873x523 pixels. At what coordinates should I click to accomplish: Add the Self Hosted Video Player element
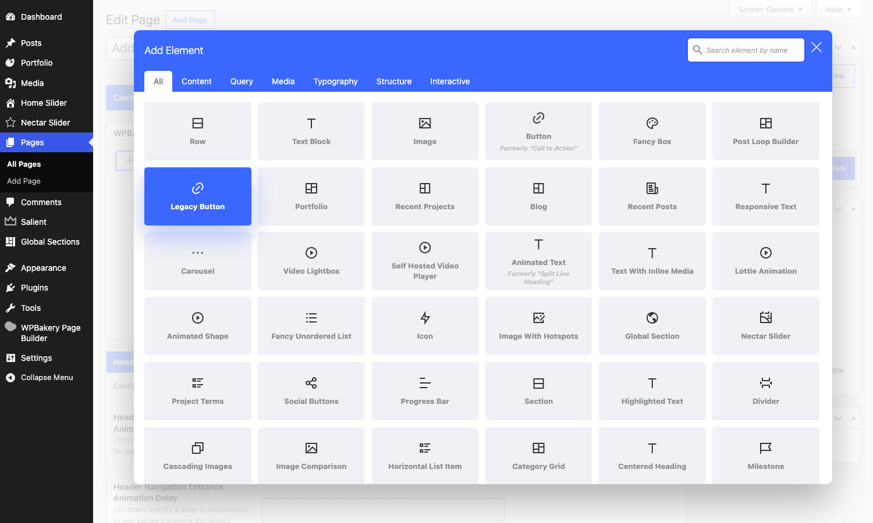point(425,261)
